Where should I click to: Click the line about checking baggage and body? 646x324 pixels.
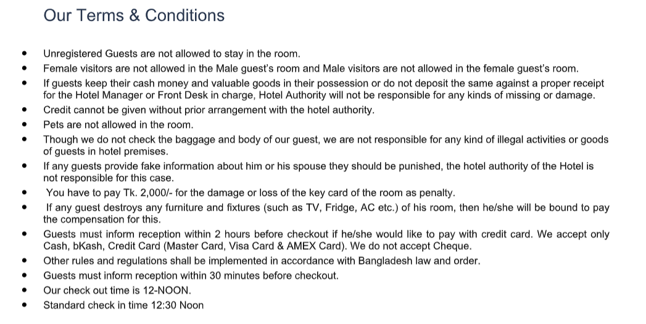click(325, 139)
